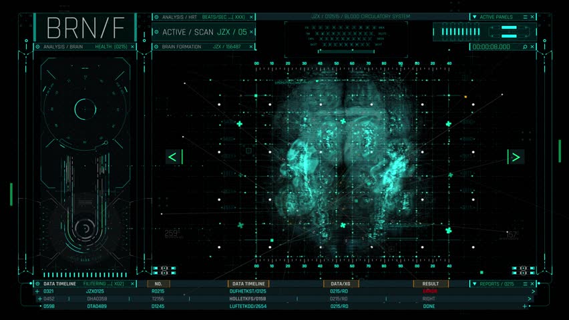569x320 pixels.
Task: Click the JZX / 012515 Blood Circulatory System header
Action: point(361,17)
